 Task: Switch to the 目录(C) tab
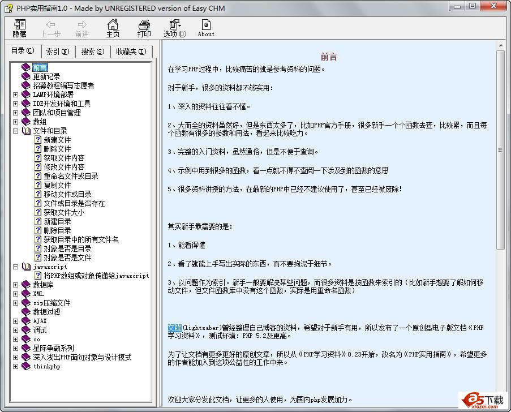pyautogui.click(x=23, y=51)
